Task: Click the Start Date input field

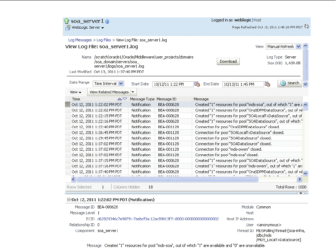Action: click(x=173, y=84)
